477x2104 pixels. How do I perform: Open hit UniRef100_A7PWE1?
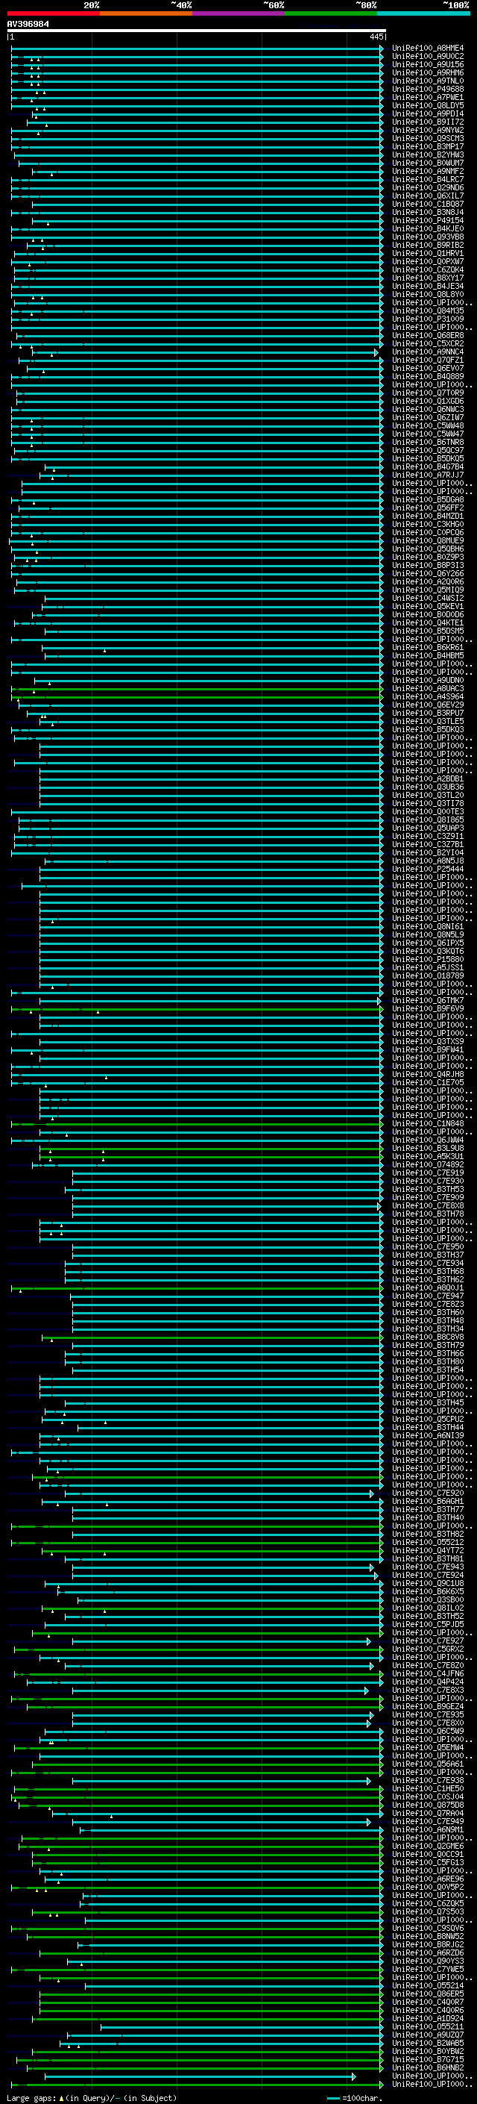428,97
